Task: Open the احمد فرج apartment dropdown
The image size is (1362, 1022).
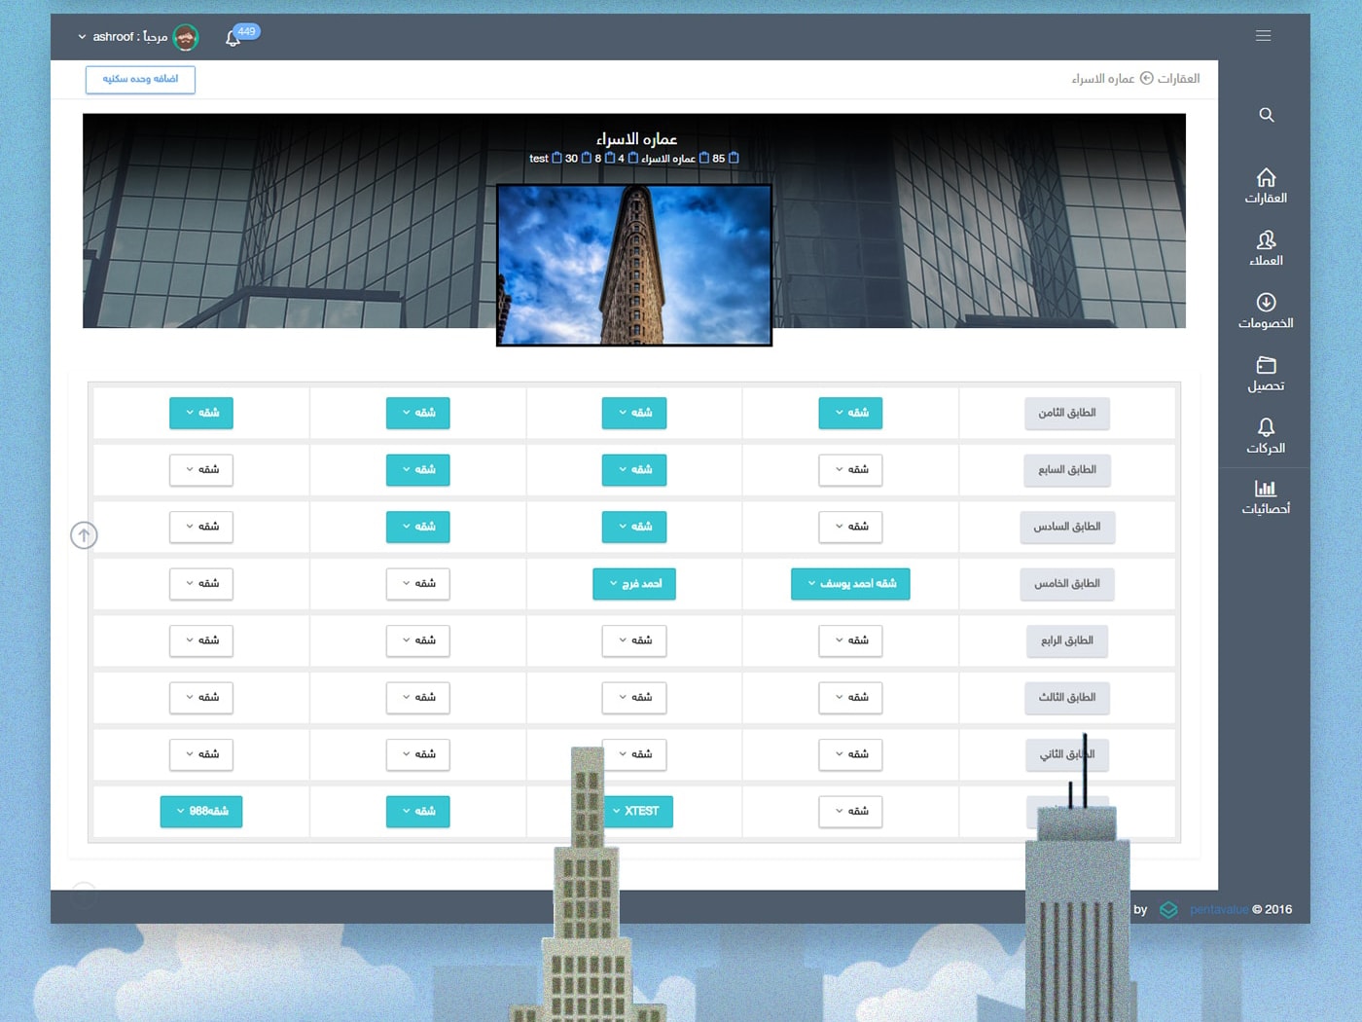Action: click(634, 584)
